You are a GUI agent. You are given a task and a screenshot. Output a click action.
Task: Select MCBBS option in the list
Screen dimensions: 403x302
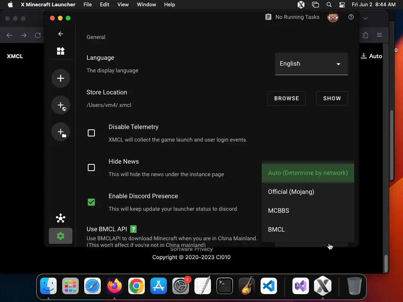tap(308, 211)
